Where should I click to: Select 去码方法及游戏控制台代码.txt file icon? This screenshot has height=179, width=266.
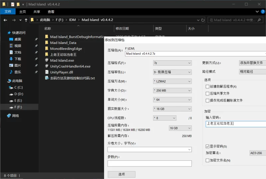[47, 78]
